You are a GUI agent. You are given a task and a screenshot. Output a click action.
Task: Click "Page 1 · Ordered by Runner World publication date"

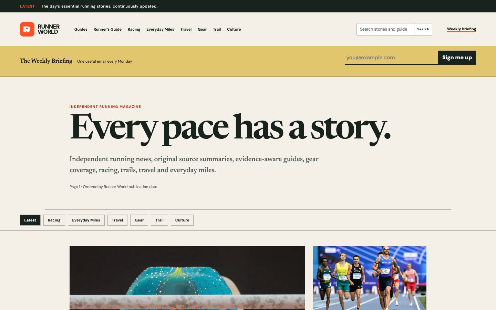113,187
